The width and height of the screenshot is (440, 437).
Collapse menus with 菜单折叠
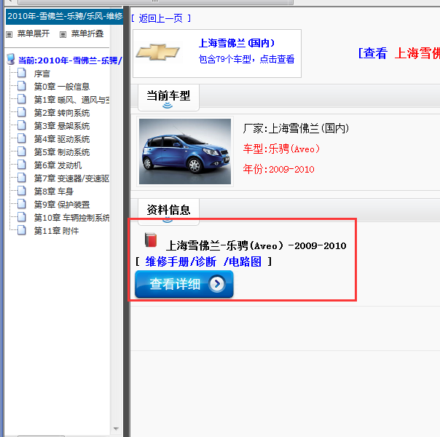tap(87, 34)
